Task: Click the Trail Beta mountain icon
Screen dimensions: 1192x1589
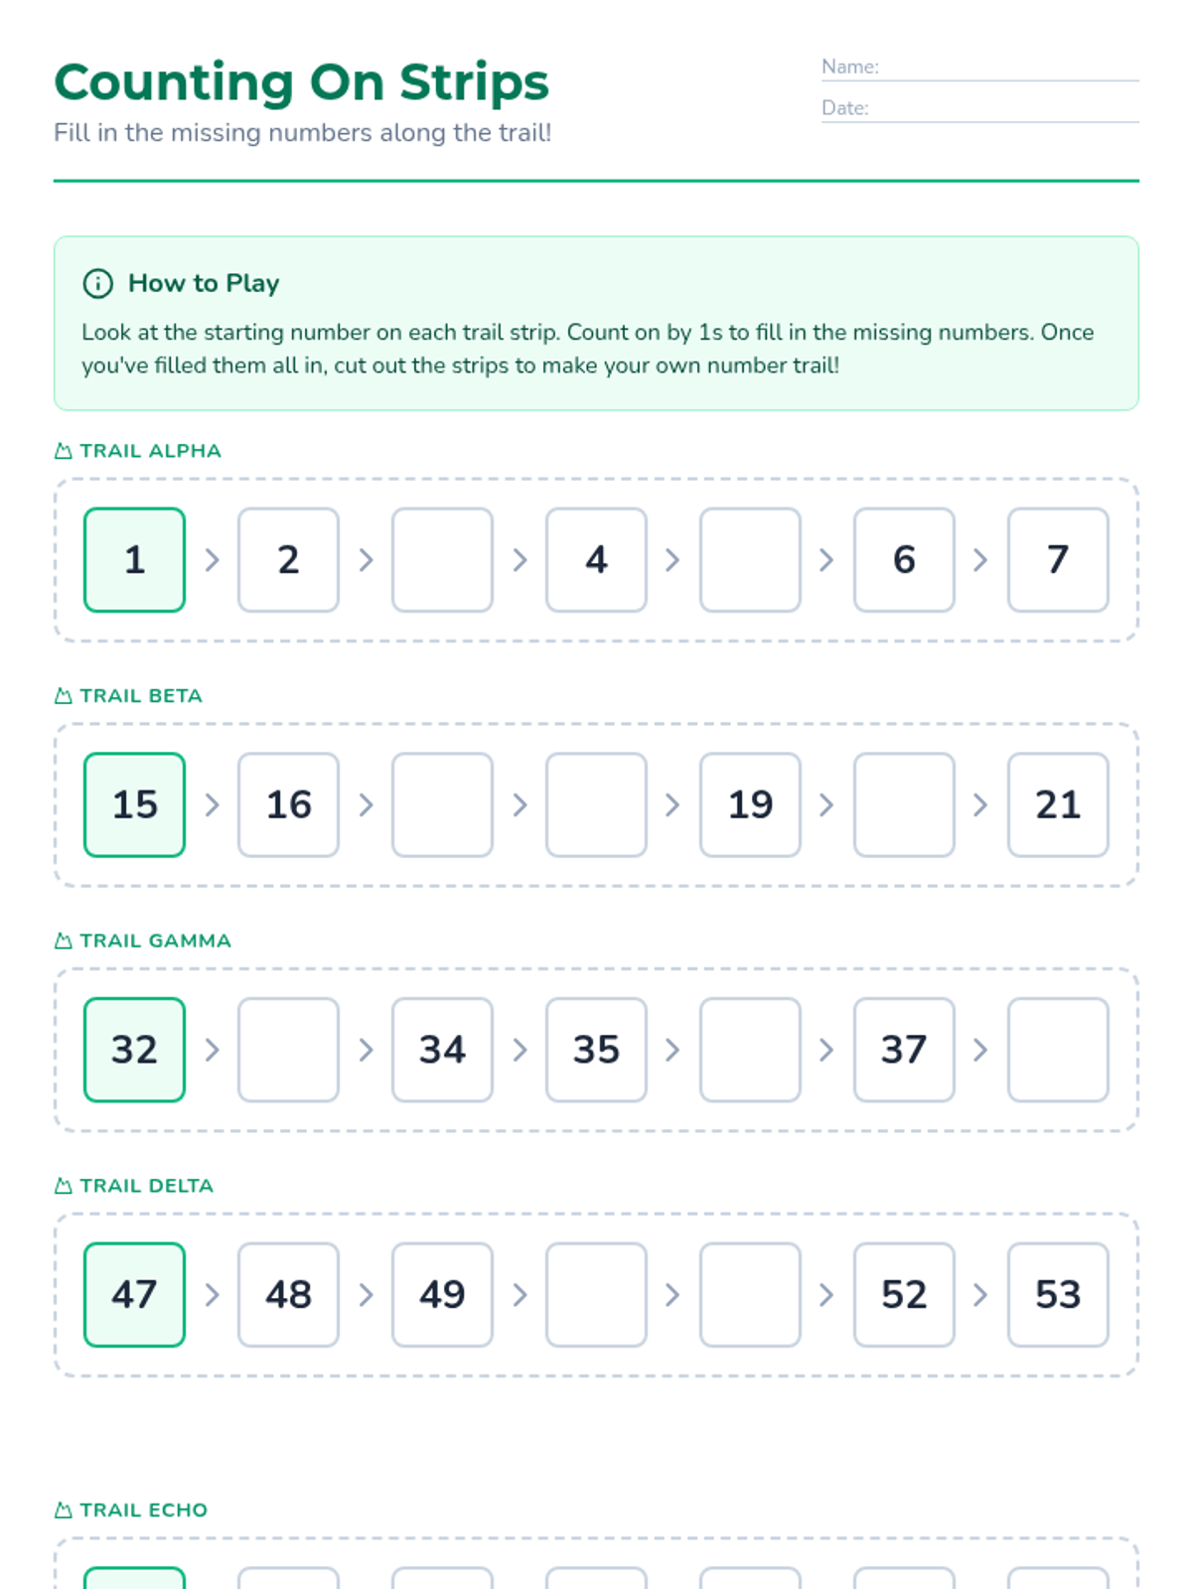Action: 64,696
